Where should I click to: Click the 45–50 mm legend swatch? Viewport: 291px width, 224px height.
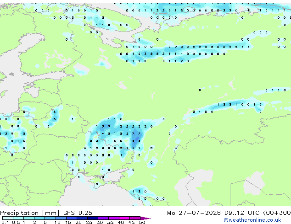pos(135,218)
